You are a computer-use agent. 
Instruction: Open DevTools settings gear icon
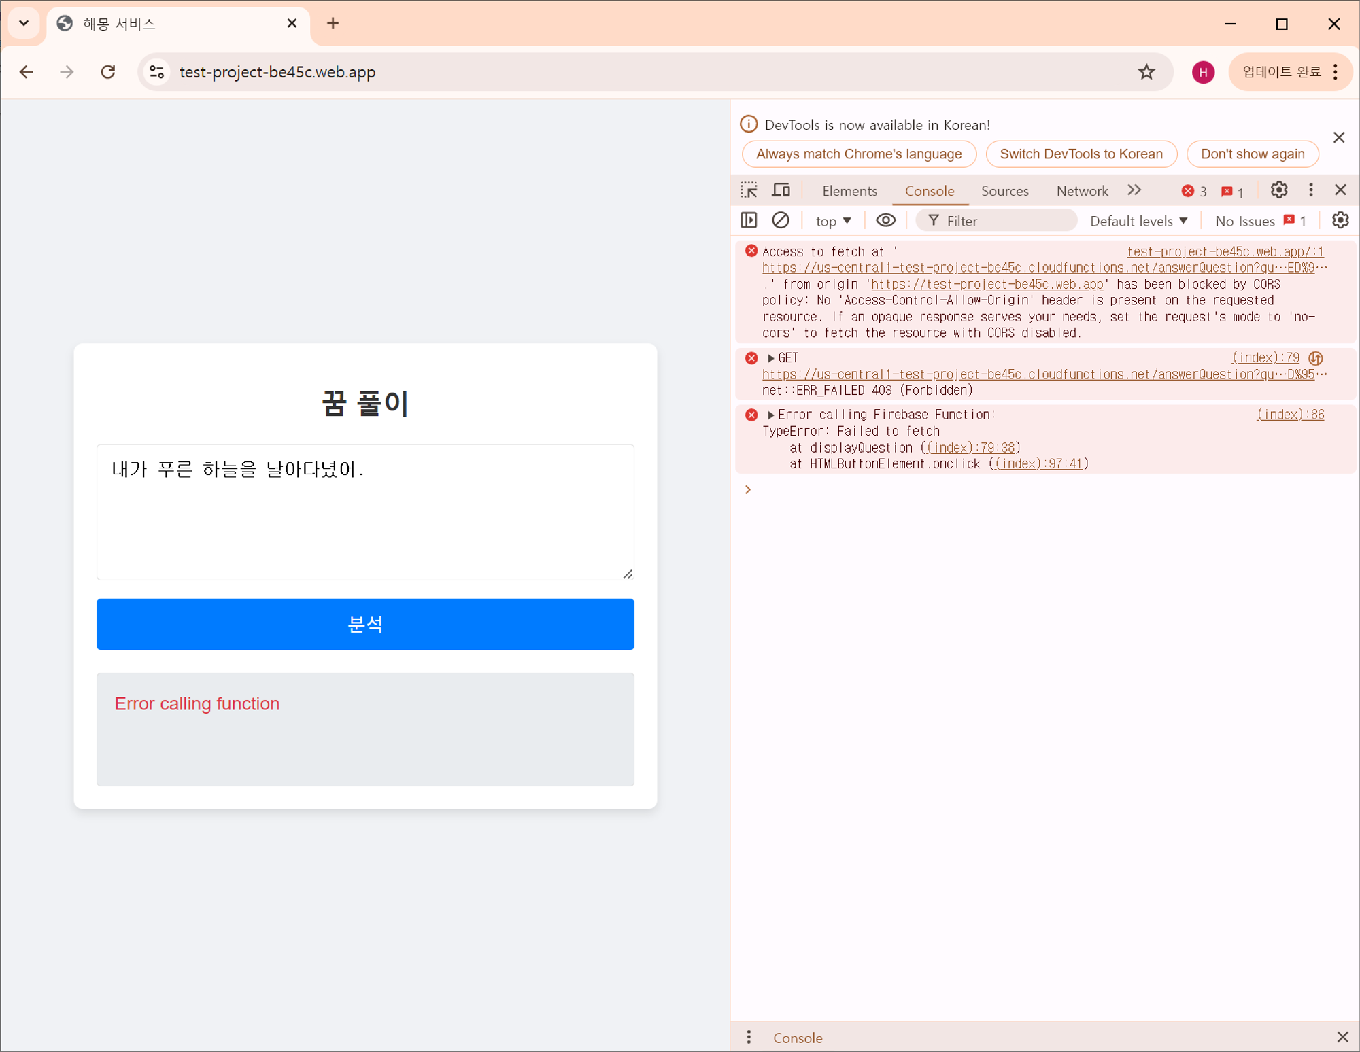1278,190
